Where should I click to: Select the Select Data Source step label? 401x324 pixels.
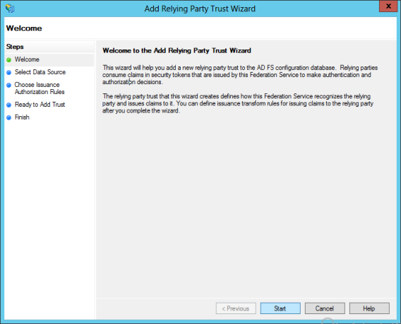pos(40,72)
